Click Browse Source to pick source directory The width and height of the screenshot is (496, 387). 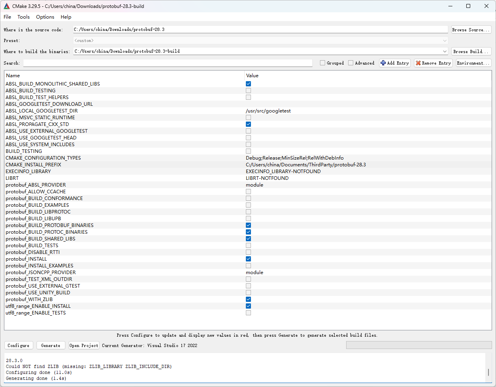coord(471,29)
